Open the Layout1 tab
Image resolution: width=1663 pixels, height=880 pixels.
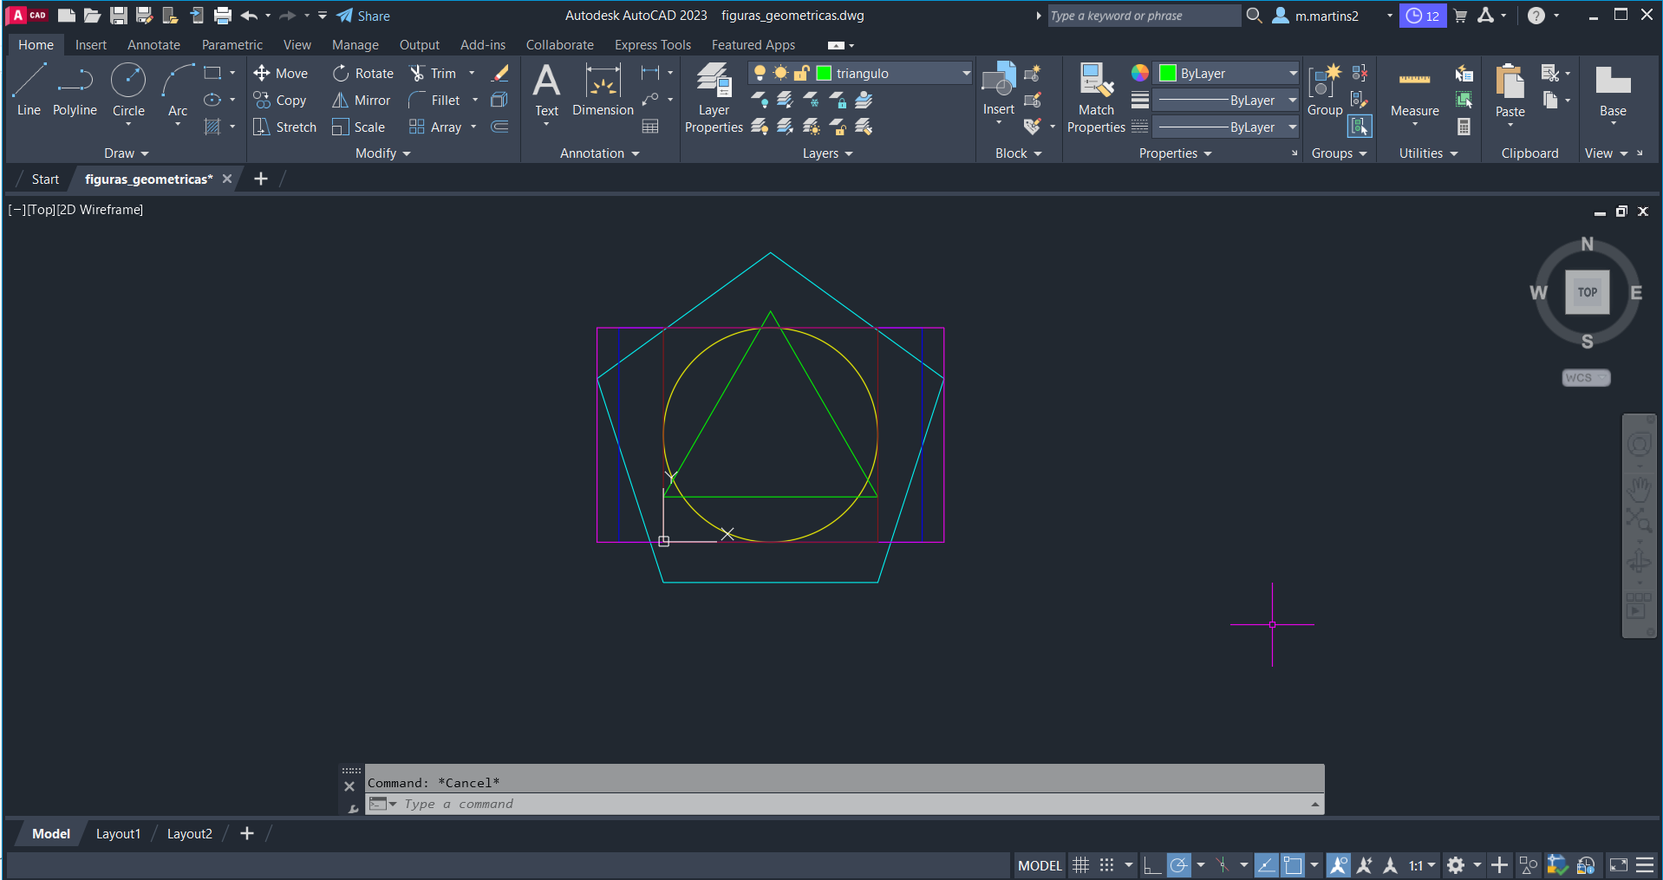(x=118, y=834)
